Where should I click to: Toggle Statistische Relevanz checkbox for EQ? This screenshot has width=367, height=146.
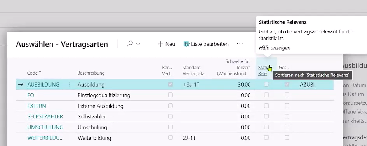(x=266, y=95)
